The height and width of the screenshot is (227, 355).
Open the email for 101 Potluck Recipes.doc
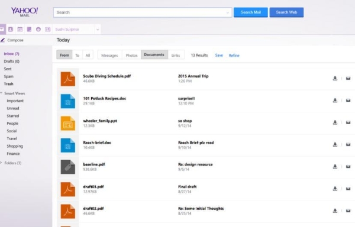coord(348,100)
